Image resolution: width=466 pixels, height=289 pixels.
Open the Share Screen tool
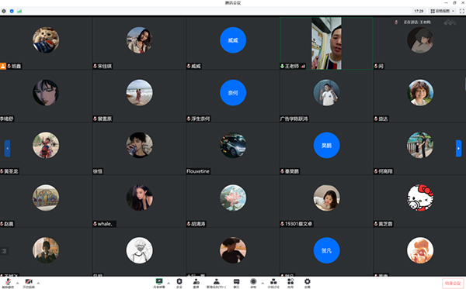coord(159,283)
